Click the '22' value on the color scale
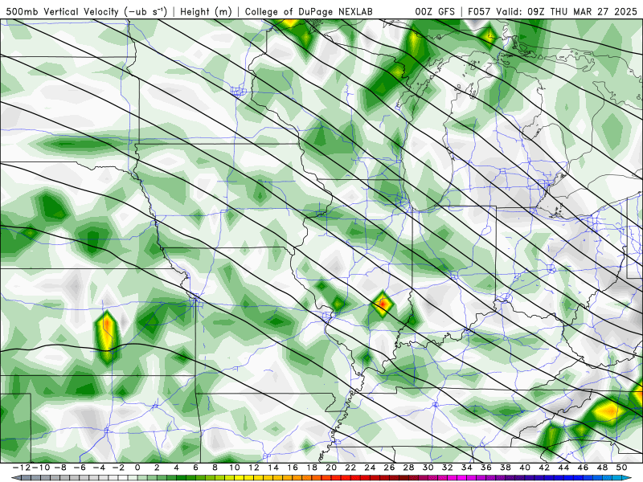This screenshot has height=482, width=643. coord(350,468)
